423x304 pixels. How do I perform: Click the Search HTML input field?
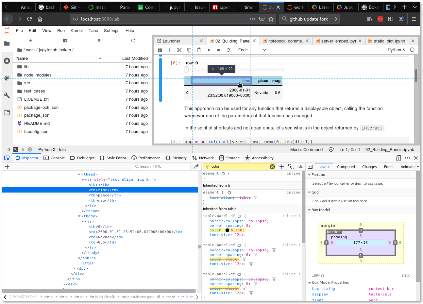click(161, 166)
